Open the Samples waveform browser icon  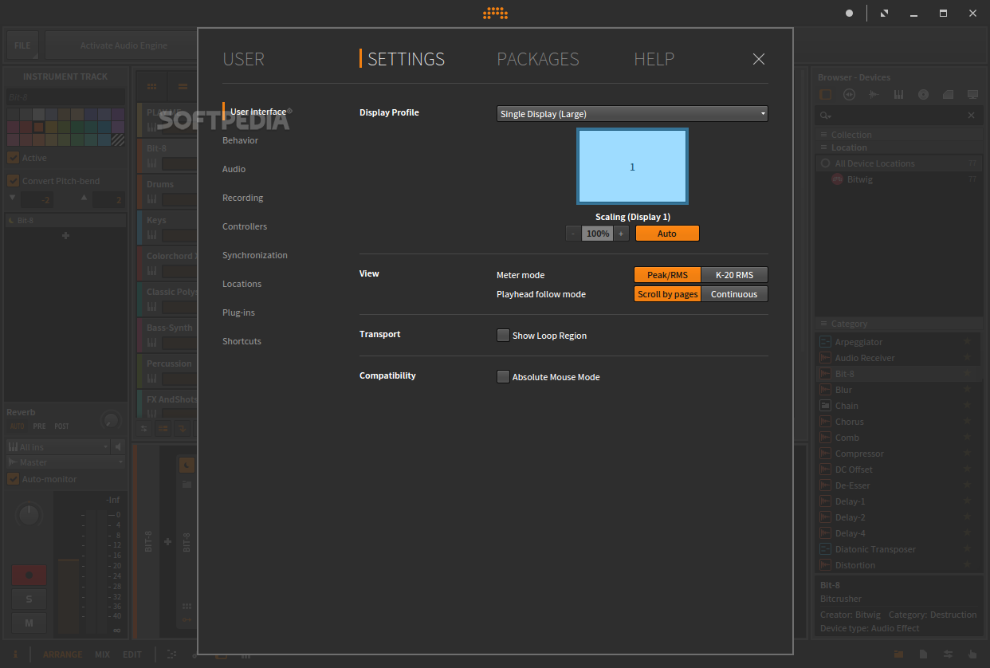click(874, 94)
